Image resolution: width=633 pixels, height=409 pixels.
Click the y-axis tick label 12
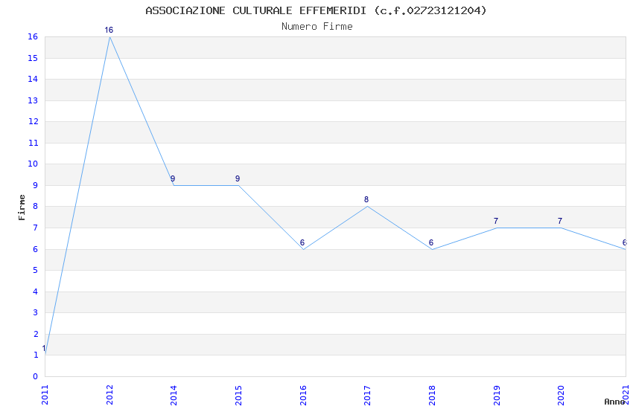coord(33,121)
